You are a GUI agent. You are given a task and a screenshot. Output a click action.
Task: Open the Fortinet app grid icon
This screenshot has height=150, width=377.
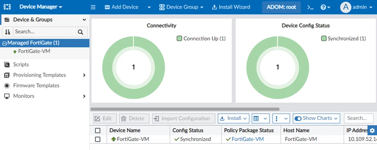pos(7,7)
